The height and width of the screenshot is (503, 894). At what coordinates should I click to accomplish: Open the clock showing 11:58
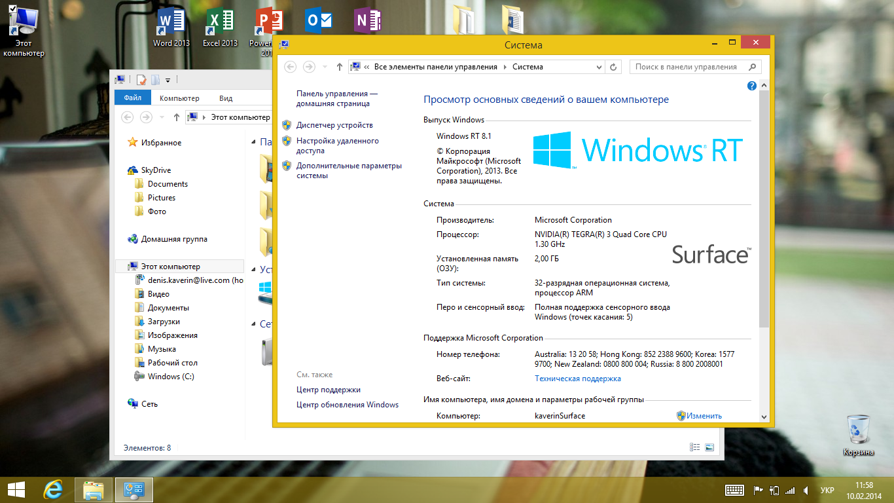pos(865,485)
